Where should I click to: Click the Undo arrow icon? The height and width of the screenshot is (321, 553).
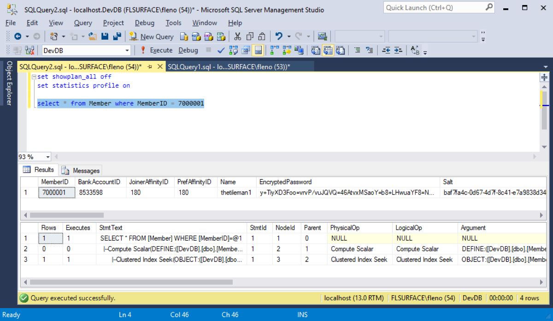[279, 36]
